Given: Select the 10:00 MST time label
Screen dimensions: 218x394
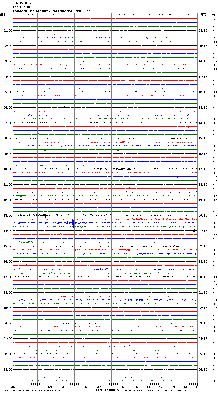Looking at the screenshot, I should coord(8,169).
